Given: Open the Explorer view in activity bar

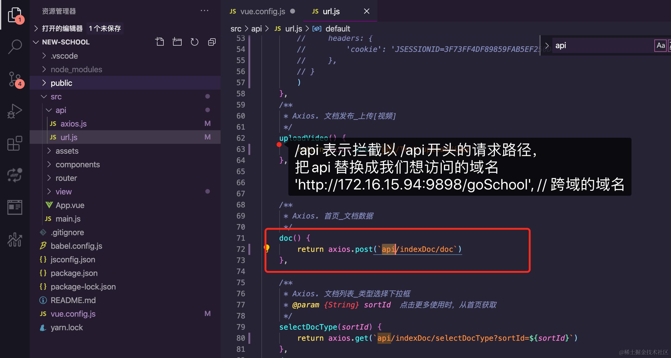Looking at the screenshot, I should pyautogui.click(x=15, y=15).
